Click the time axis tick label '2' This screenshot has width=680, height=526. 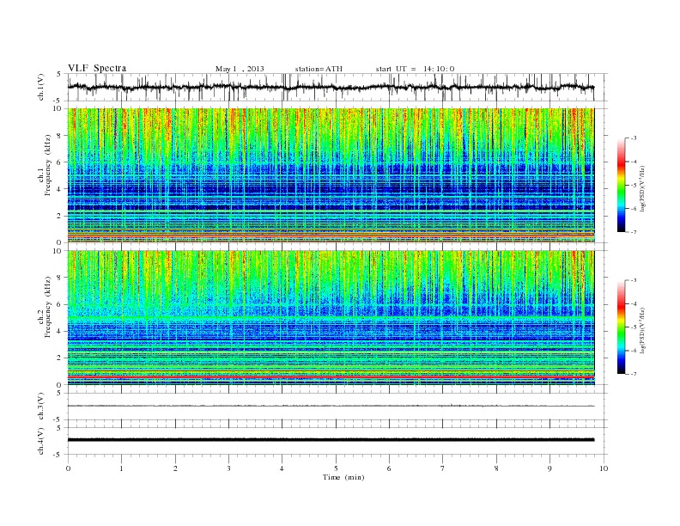(x=175, y=468)
